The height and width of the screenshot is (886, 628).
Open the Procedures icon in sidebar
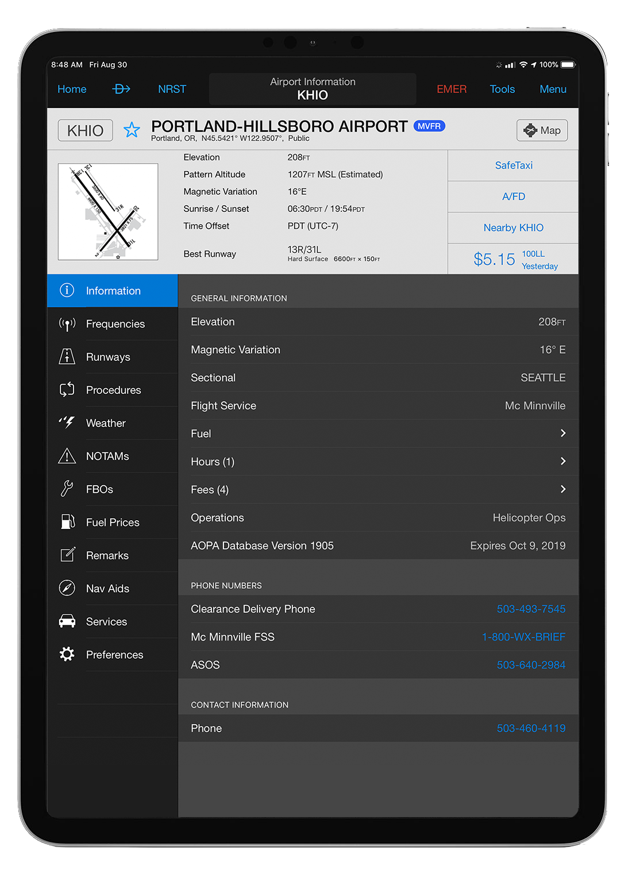(67, 390)
